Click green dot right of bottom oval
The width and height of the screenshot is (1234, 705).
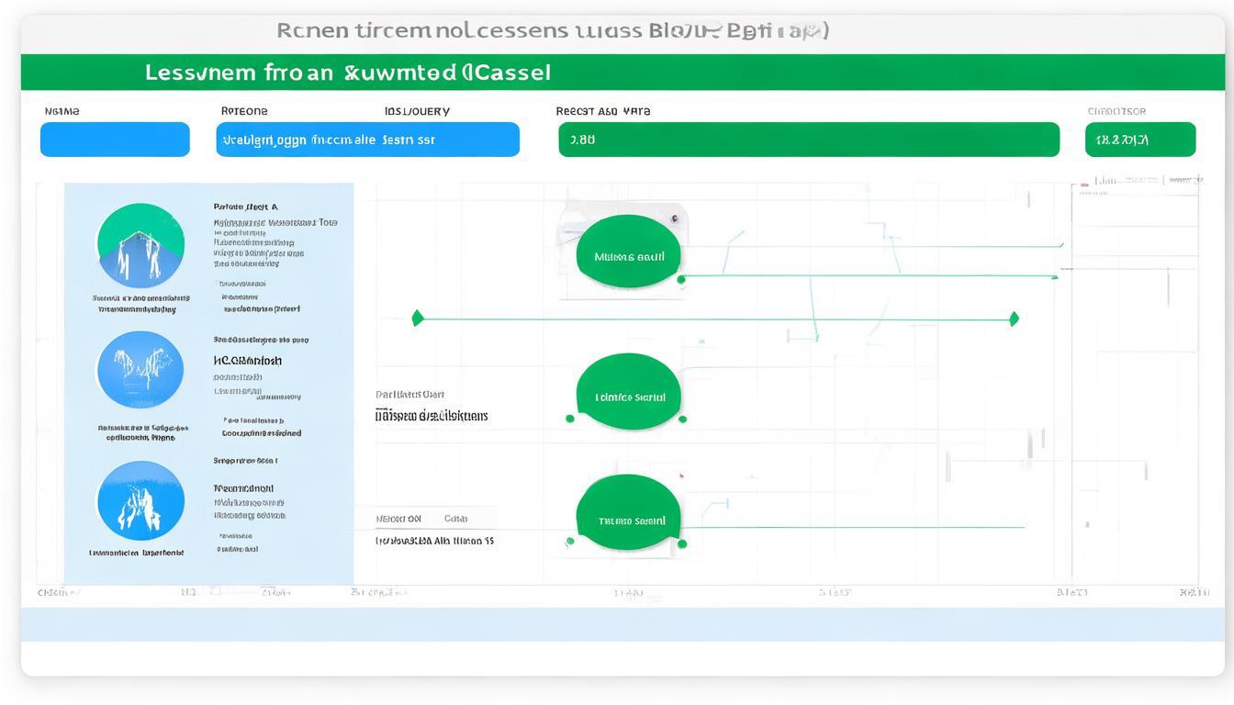681,543
